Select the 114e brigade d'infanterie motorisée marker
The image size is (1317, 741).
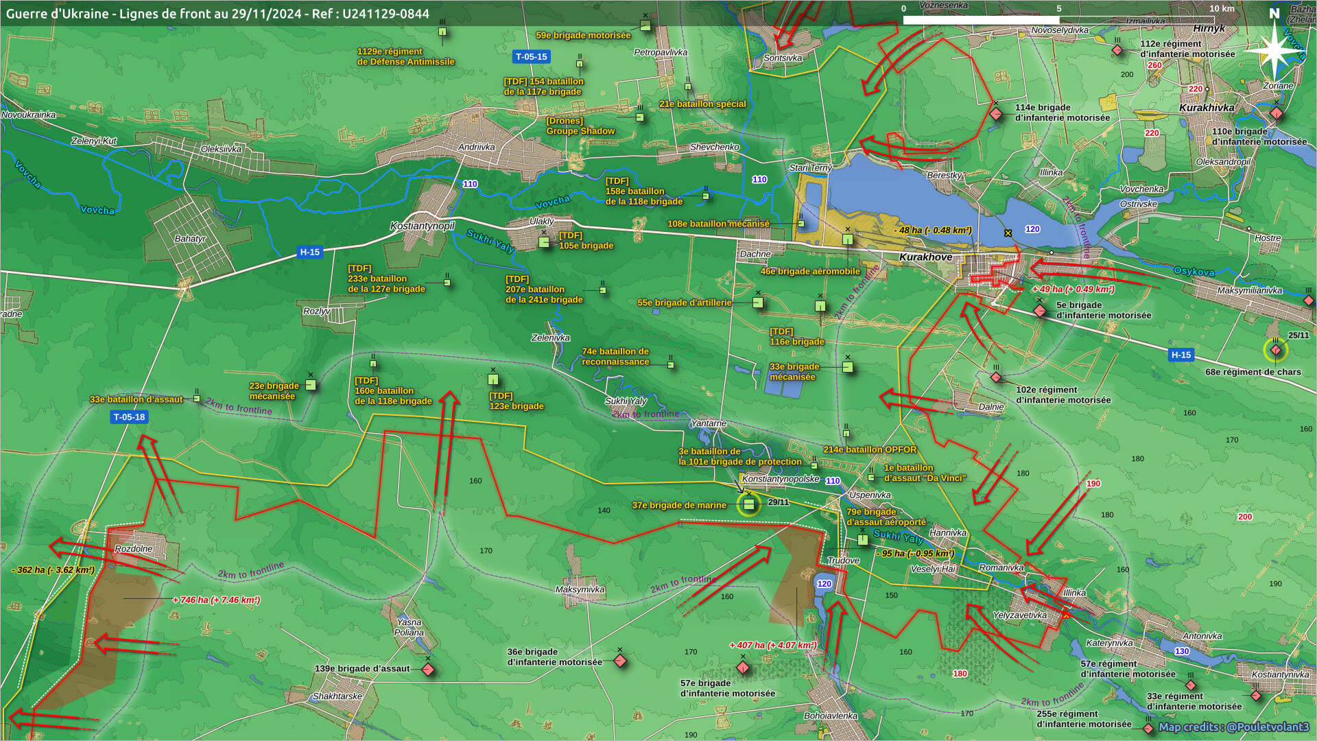[996, 113]
